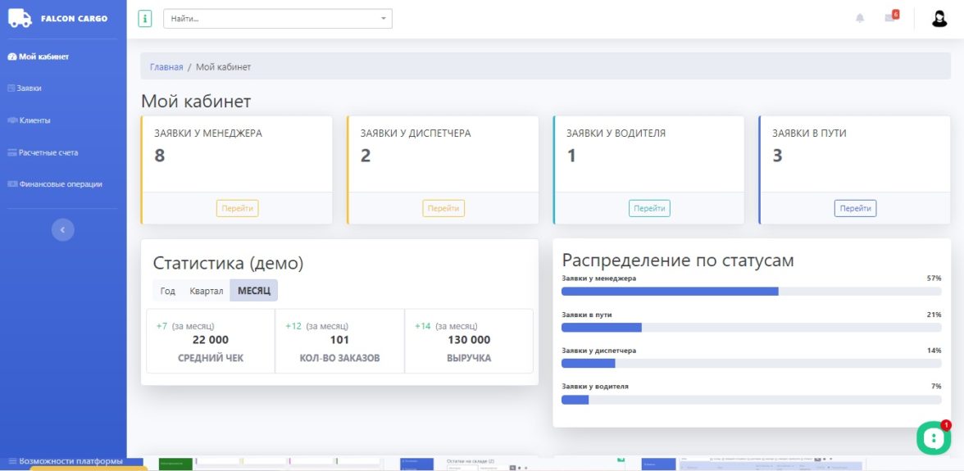
Task: Click Перейти under Заявки в пути
Action: point(855,208)
